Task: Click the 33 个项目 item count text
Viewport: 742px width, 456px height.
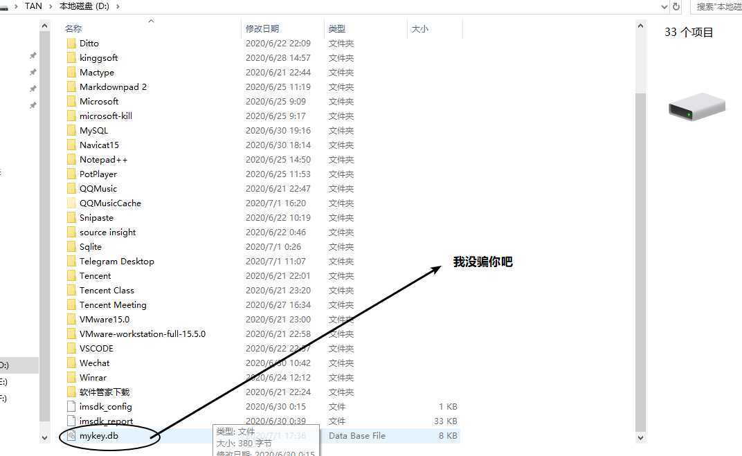Action: (x=689, y=32)
